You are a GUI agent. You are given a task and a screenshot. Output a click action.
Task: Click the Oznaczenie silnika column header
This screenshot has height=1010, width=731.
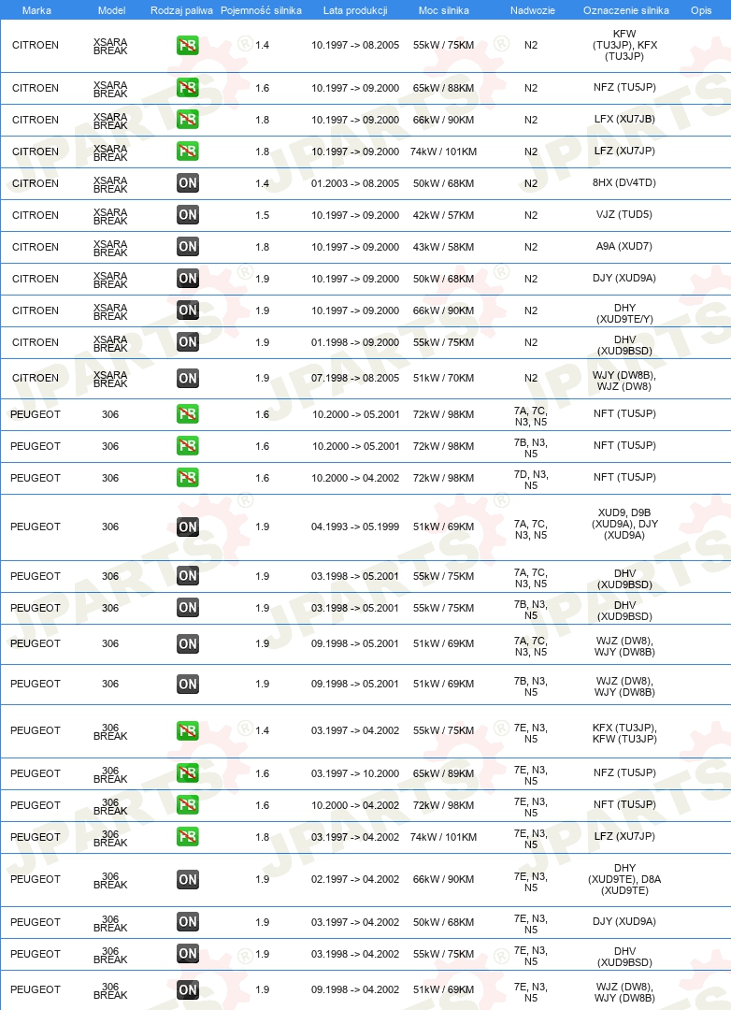click(x=625, y=10)
